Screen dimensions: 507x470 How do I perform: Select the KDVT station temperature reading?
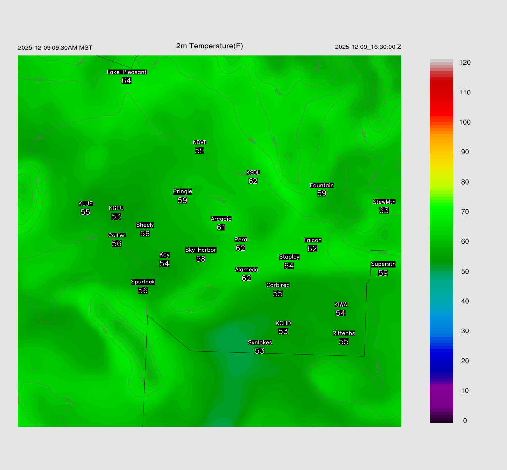[200, 151]
